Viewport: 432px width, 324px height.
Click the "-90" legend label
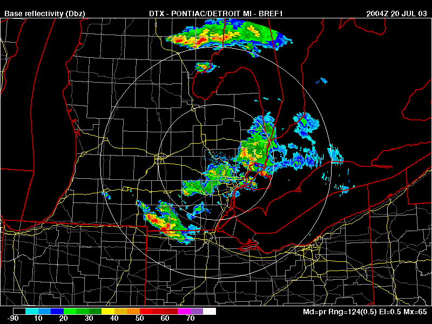point(13,318)
